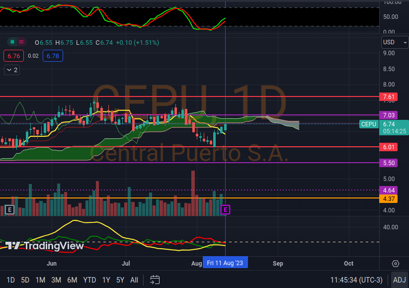The height and width of the screenshot is (288, 409).
Task: Select the 5D time range
Action: [x=25, y=280]
